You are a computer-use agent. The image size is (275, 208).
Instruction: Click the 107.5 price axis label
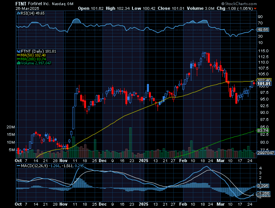click(x=264, y=68)
